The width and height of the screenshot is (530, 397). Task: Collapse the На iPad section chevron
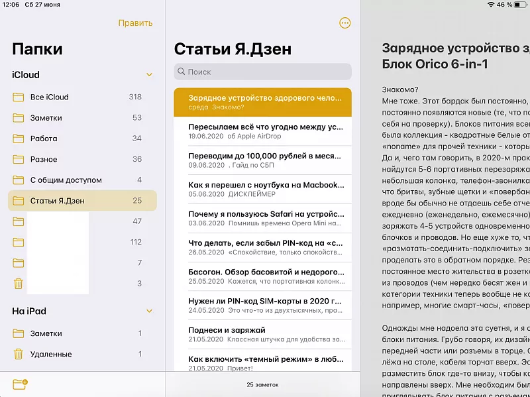tap(149, 311)
